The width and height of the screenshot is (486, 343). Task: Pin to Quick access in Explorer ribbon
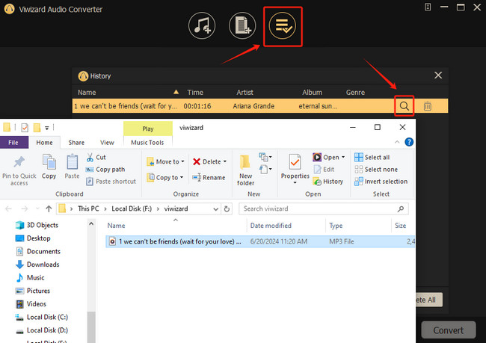click(x=19, y=170)
